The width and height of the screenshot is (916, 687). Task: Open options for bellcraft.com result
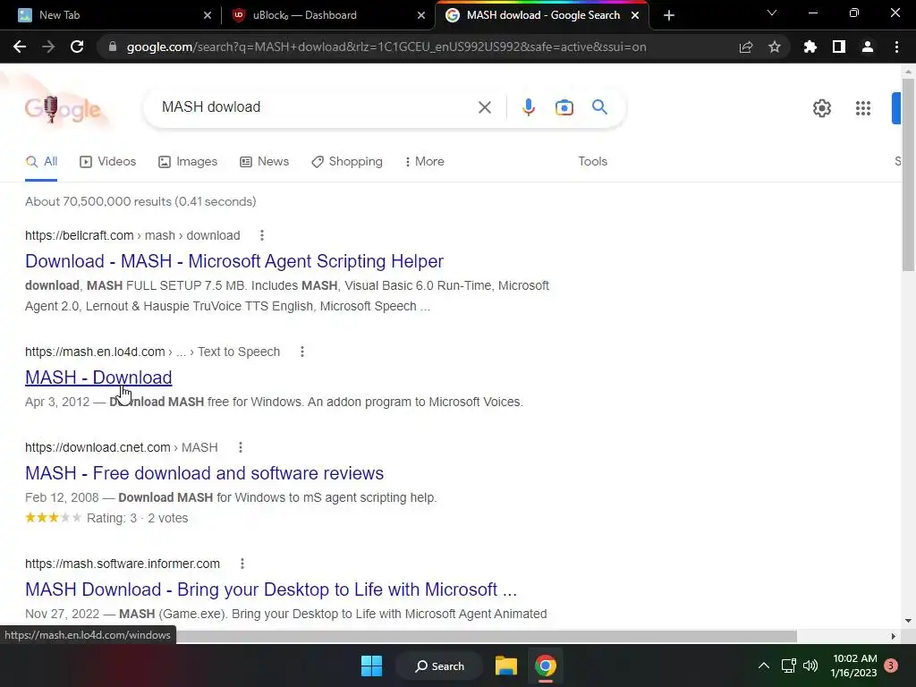(x=262, y=235)
